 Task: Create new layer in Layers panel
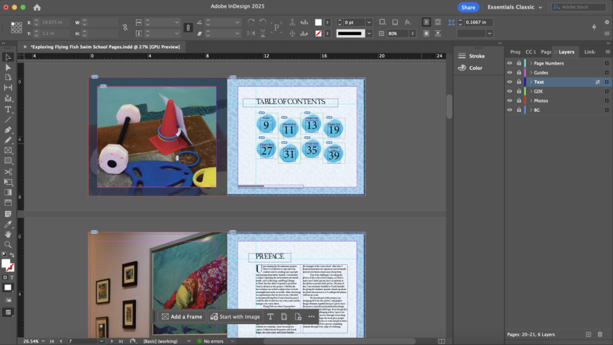tap(588, 334)
